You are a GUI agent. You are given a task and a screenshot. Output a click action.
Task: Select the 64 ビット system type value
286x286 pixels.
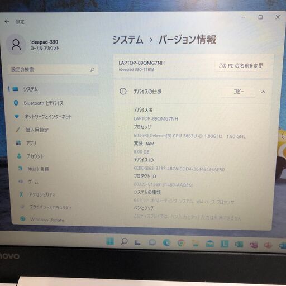(x=184, y=201)
